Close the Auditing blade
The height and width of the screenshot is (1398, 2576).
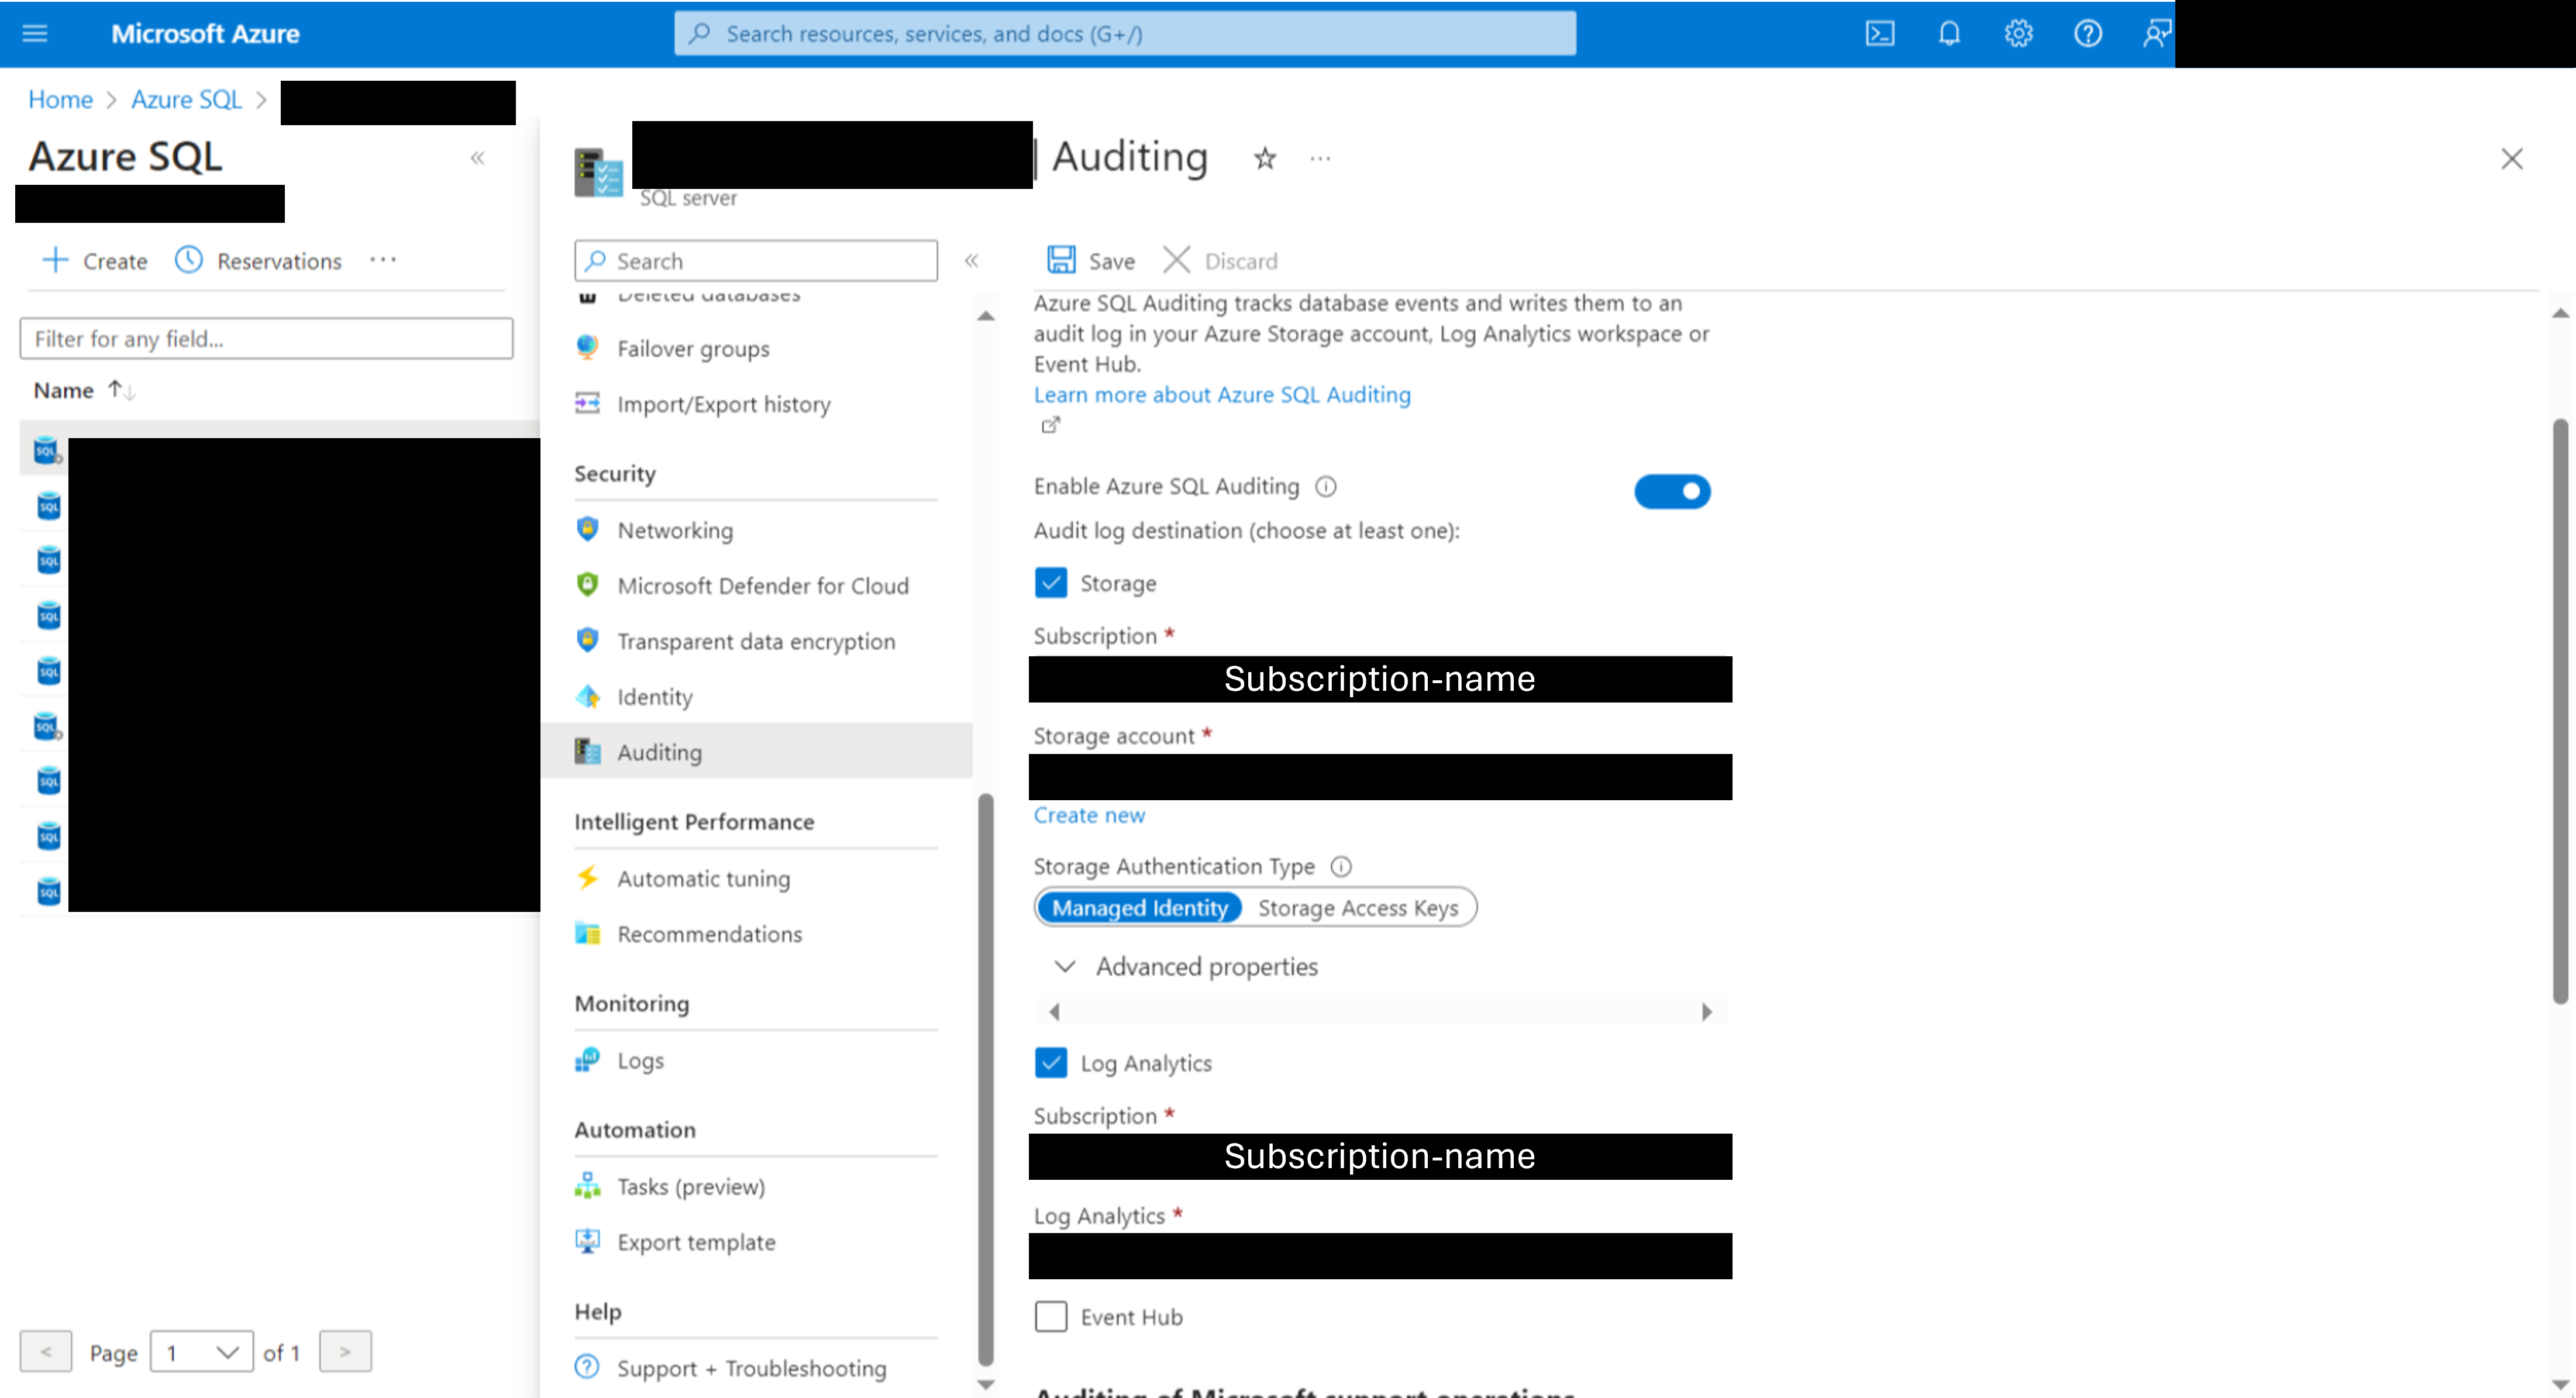(2511, 159)
